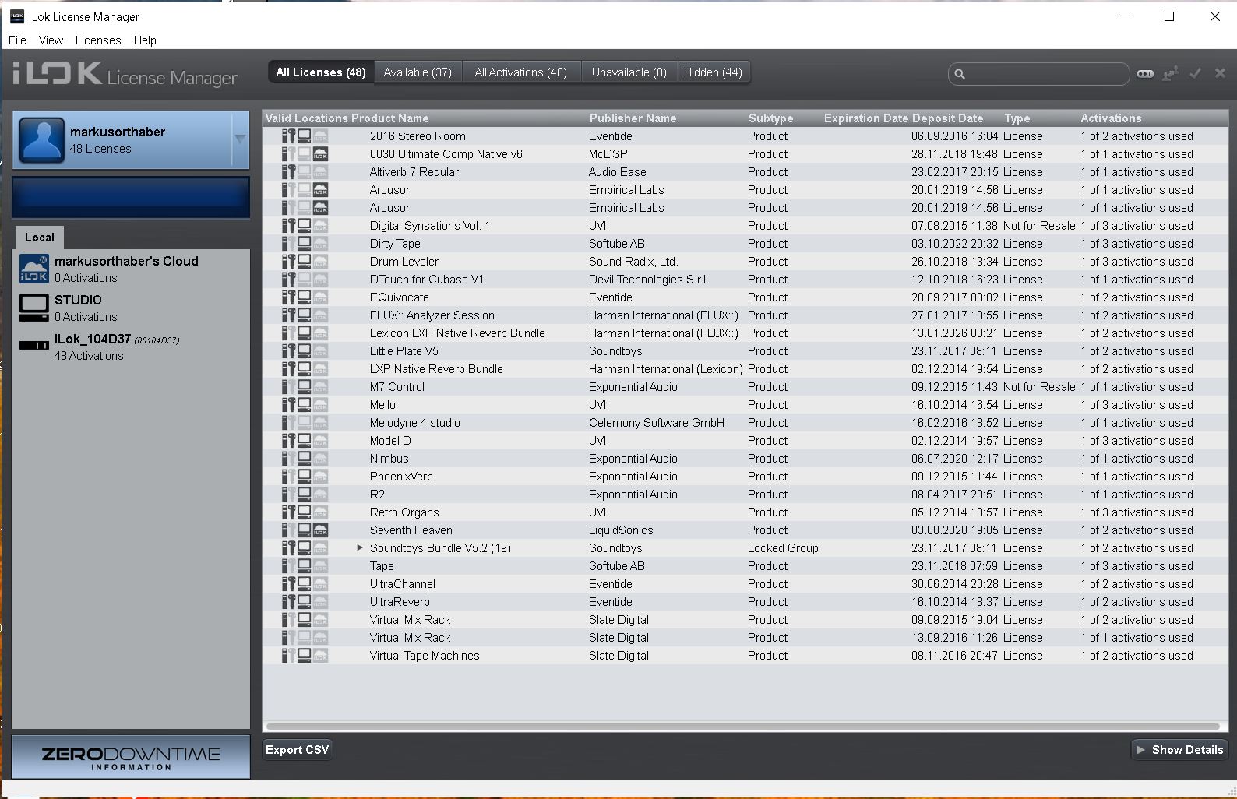This screenshot has height=799, width=1237.
Task: Select the Altiverb 7 Regular license row
Action: point(745,172)
